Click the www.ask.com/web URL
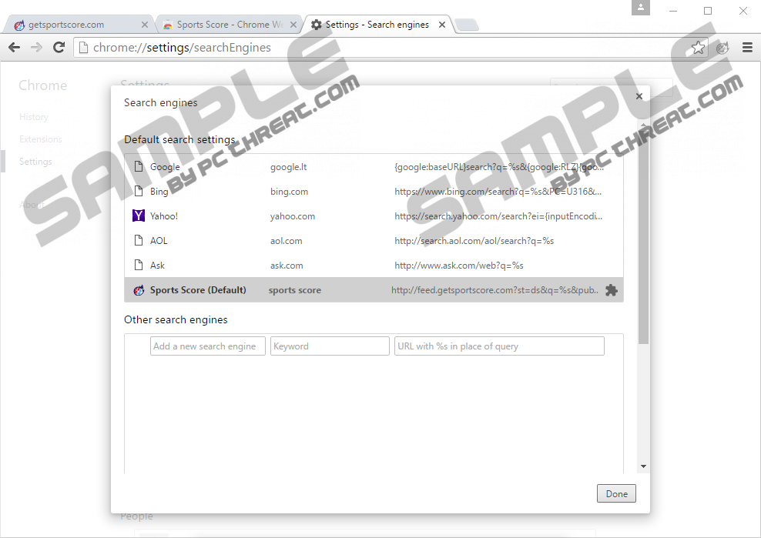The image size is (761, 538). (x=459, y=266)
